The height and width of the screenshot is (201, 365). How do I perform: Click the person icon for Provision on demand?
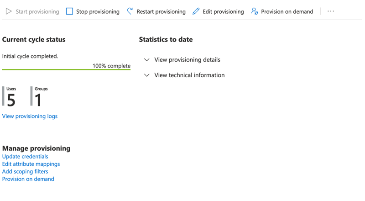[255, 11]
